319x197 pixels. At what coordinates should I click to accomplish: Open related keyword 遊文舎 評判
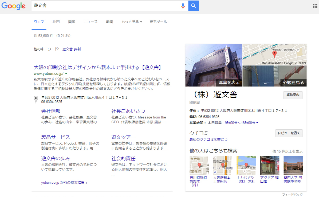[72, 49]
